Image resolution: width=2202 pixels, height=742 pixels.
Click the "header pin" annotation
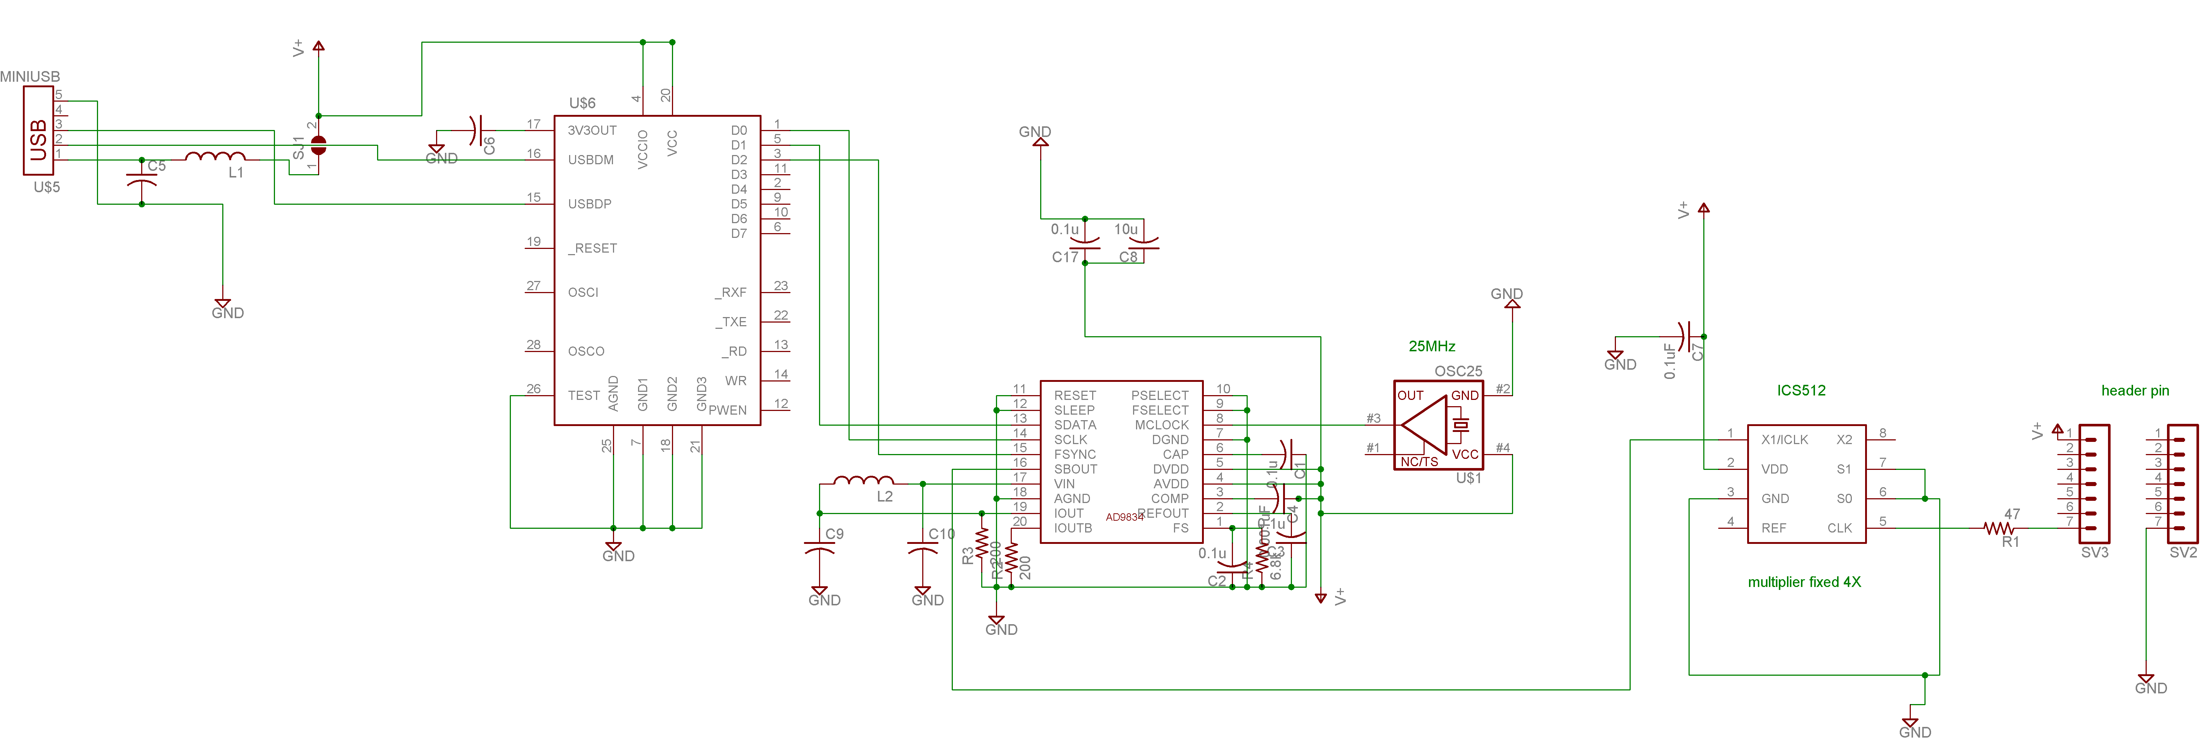coord(2135,391)
